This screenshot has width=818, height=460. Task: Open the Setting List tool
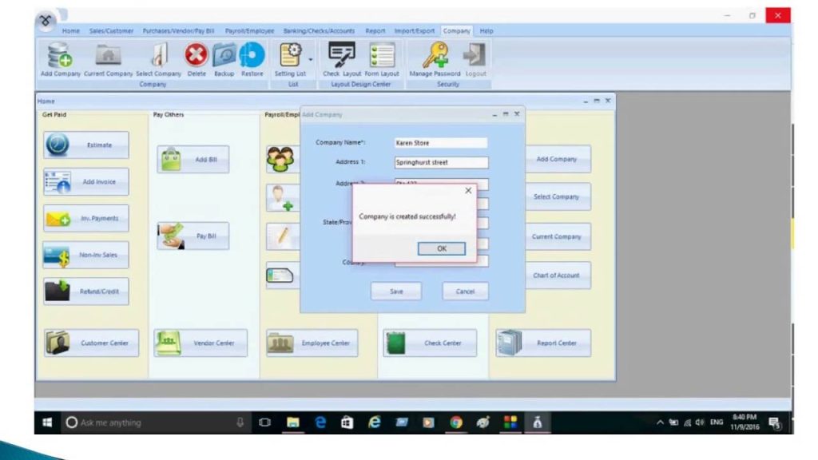[290, 58]
